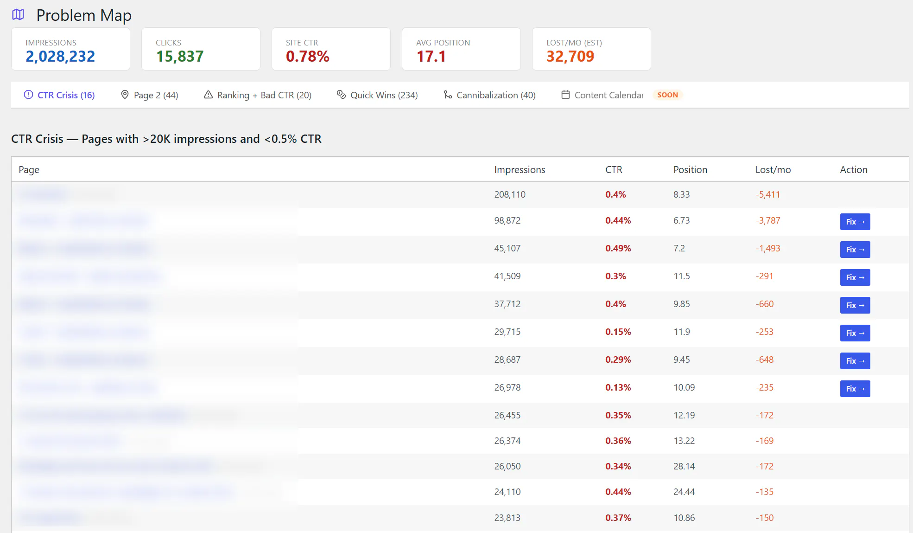Click the Impressions 2,028,232 stat card
913x533 pixels.
(70, 49)
